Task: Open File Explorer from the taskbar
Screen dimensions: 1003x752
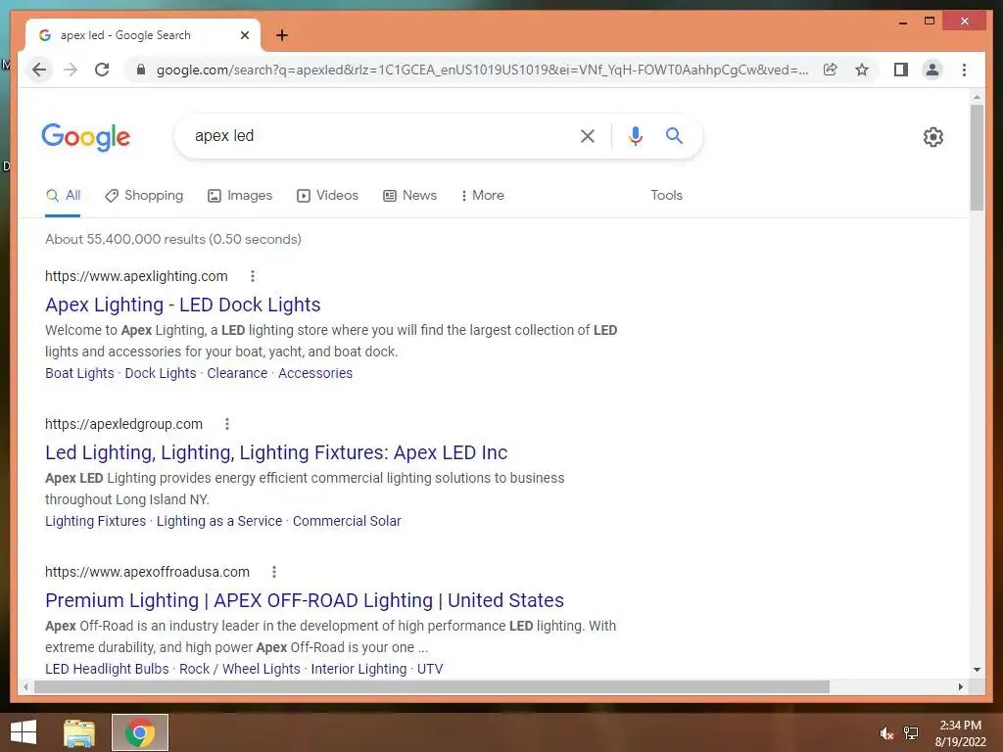Action: point(79,732)
